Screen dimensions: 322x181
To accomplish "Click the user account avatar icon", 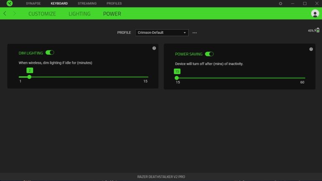I will pos(314,13).
